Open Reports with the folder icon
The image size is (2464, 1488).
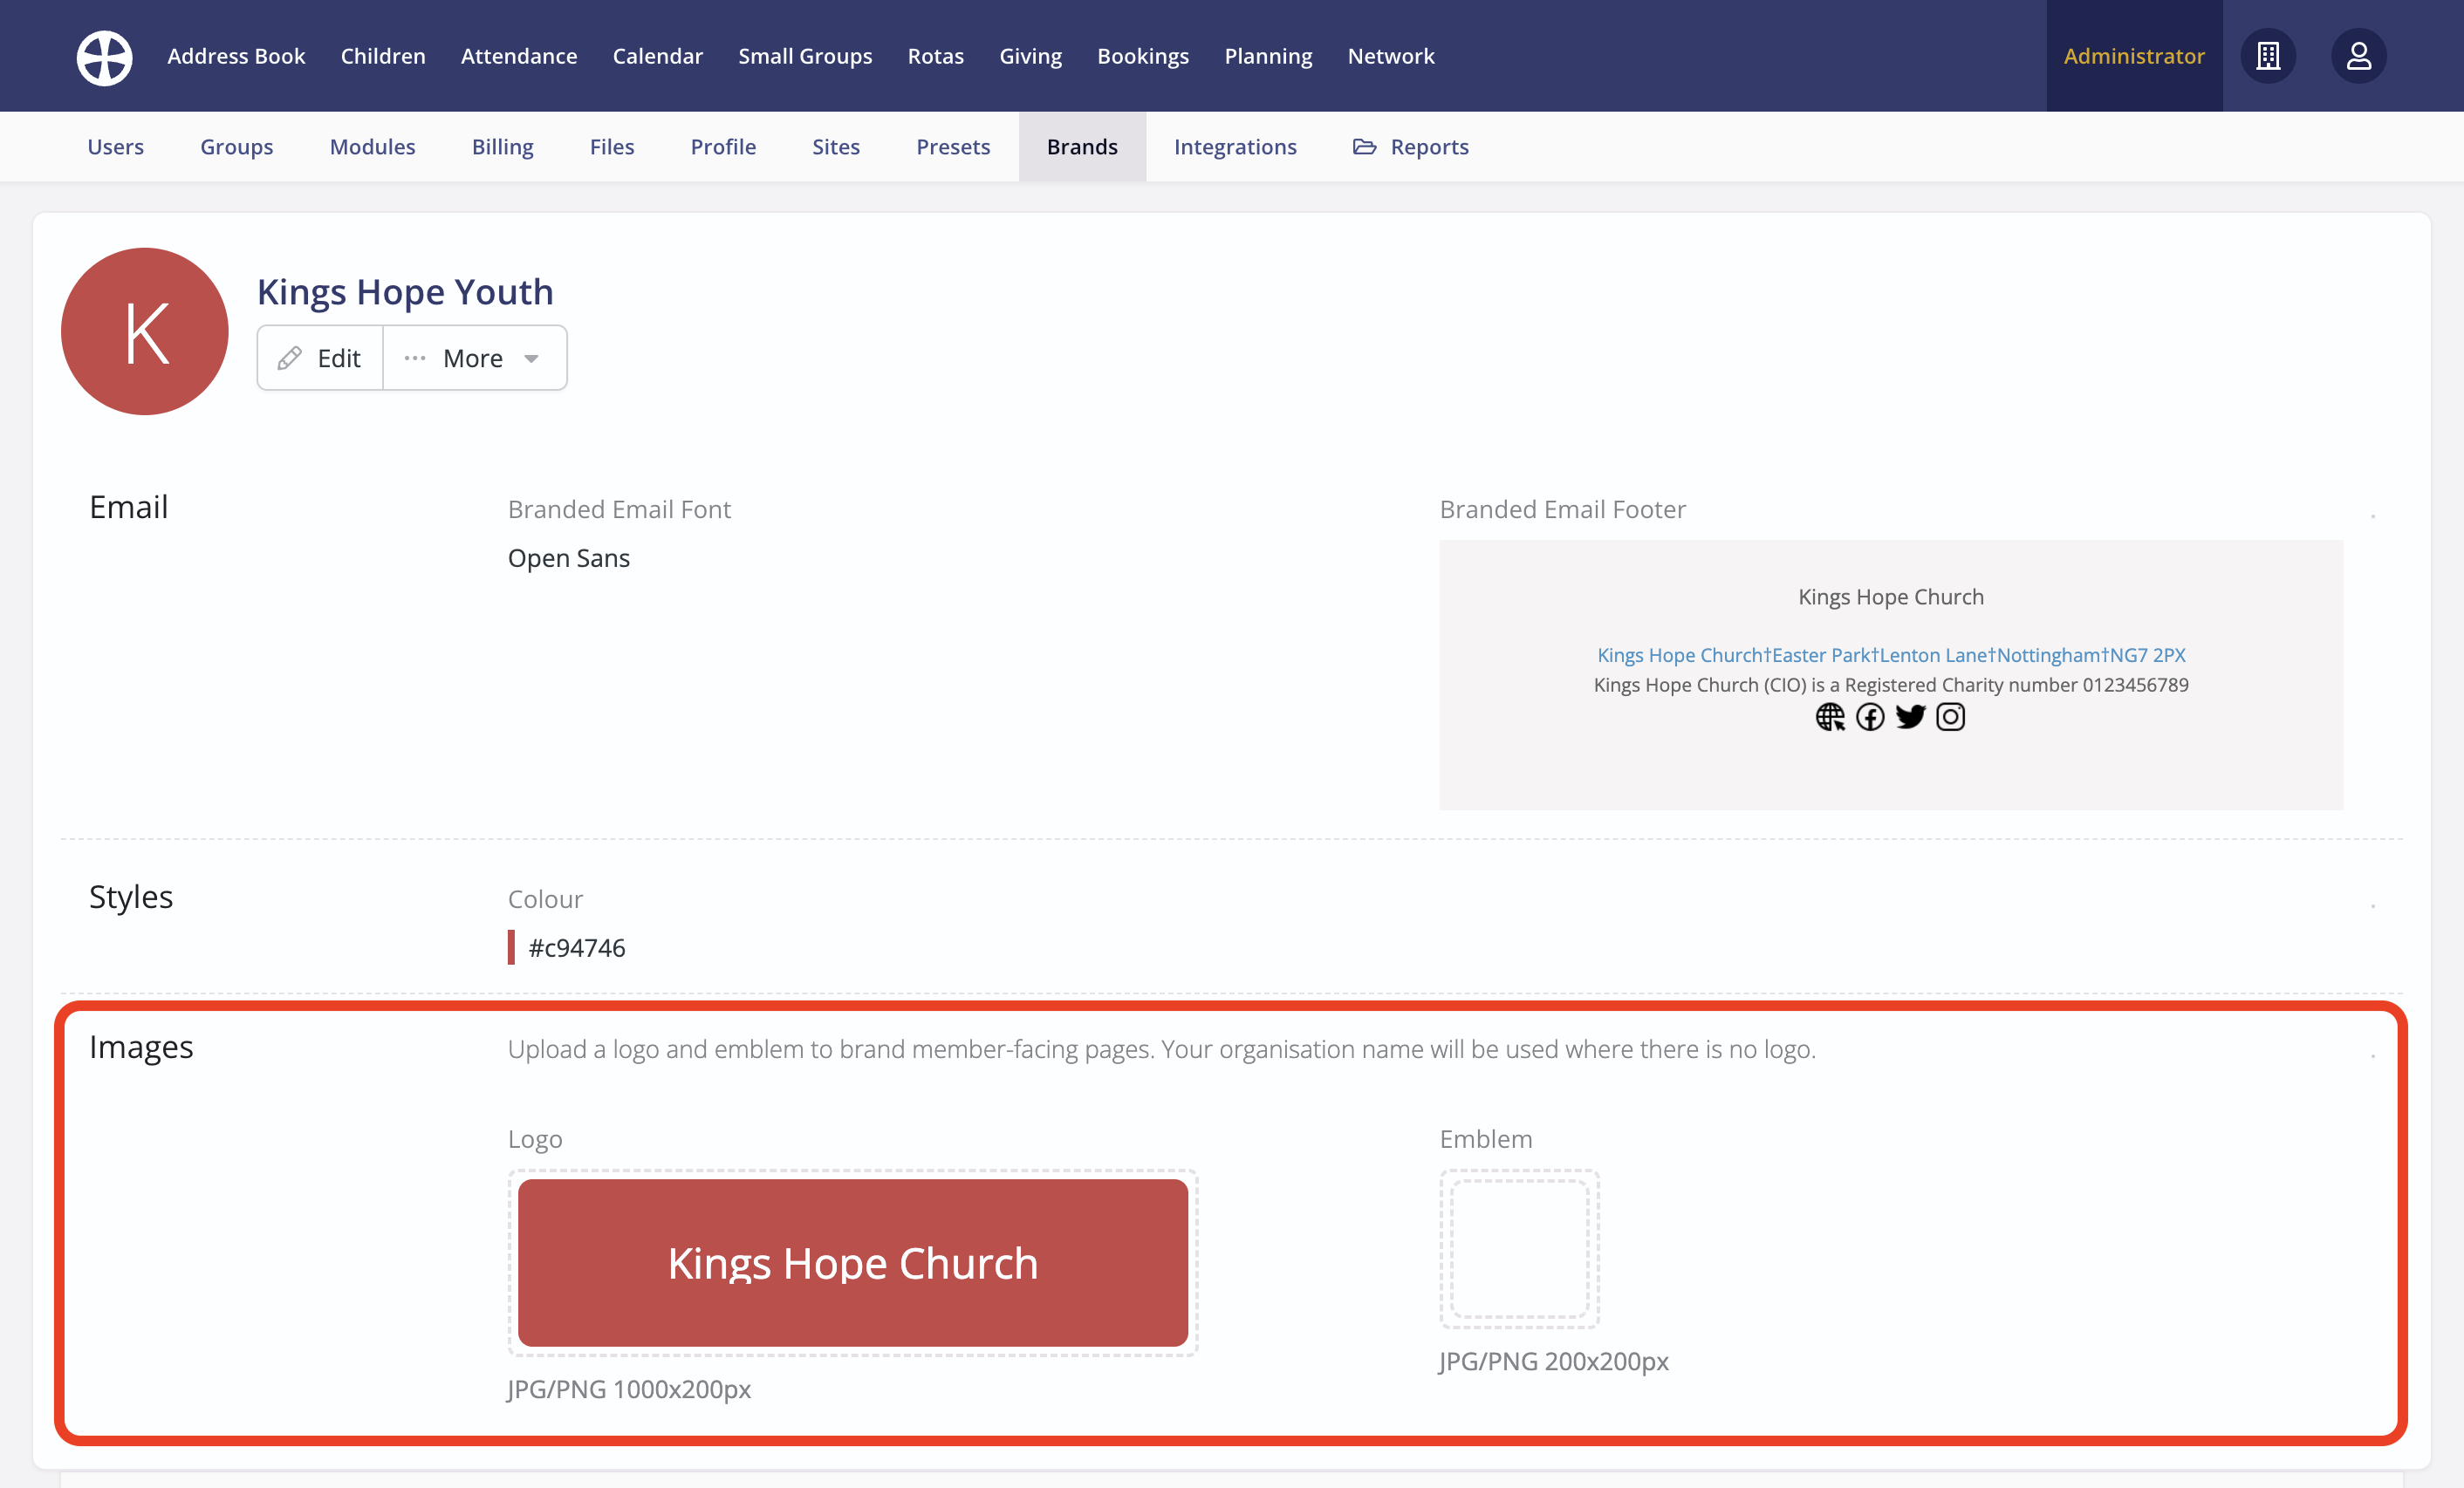click(1410, 147)
